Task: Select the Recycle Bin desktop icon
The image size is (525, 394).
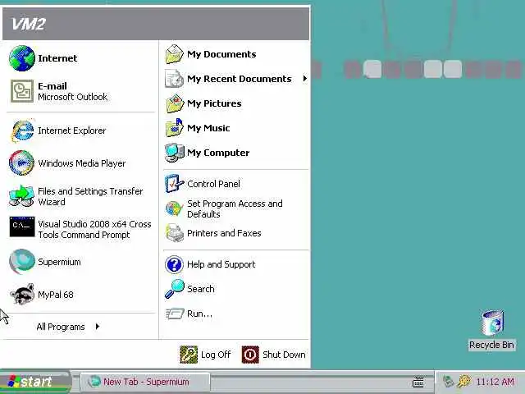Action: 492,323
